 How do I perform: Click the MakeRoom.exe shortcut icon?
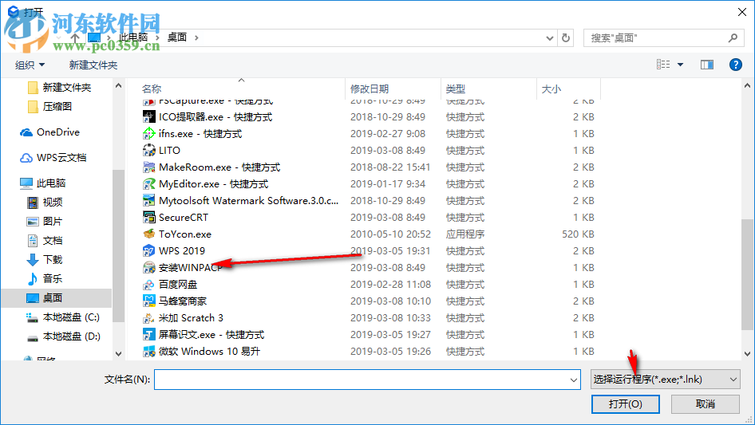click(x=149, y=167)
